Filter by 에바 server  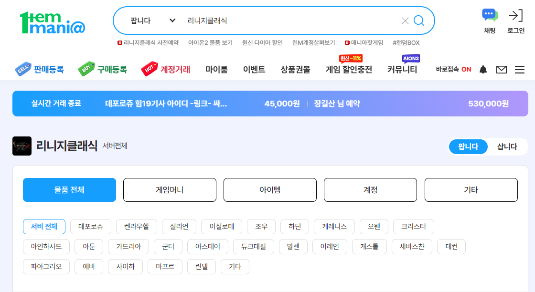tap(89, 267)
